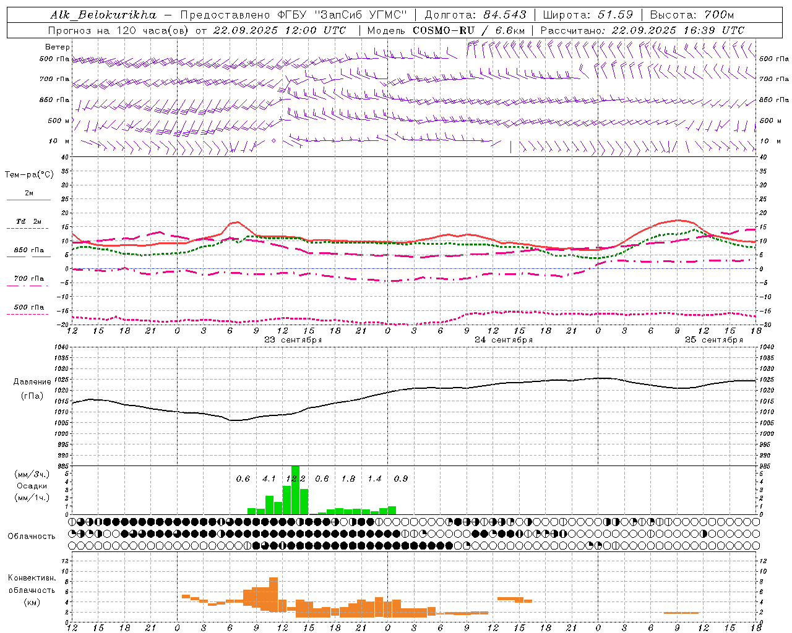792x633 pixels.
Task: Click the "Осадки" precipitation label
Action: pyautogui.click(x=32, y=486)
